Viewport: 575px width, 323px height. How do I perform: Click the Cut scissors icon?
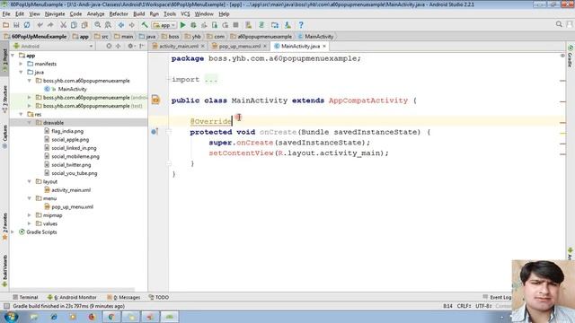pos(63,25)
